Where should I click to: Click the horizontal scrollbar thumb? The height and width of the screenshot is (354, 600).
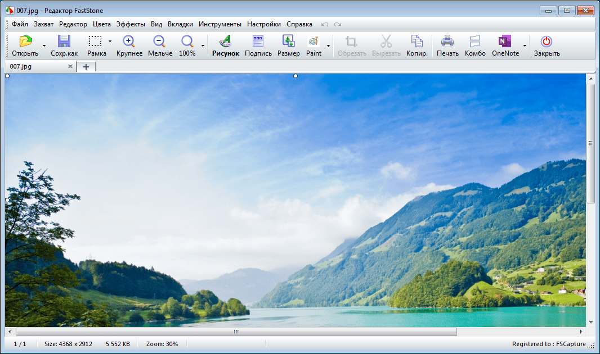pos(236,332)
